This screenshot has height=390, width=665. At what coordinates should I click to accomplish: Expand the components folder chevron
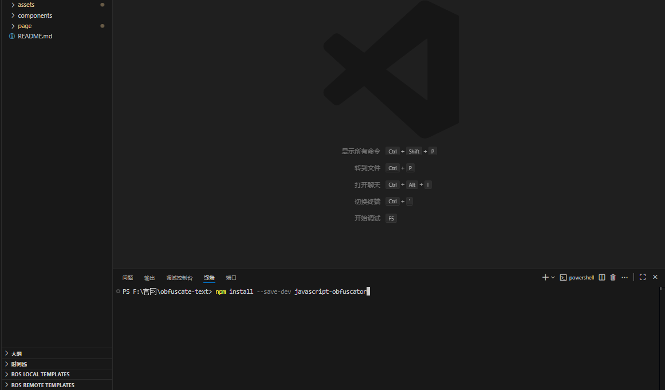pos(13,15)
